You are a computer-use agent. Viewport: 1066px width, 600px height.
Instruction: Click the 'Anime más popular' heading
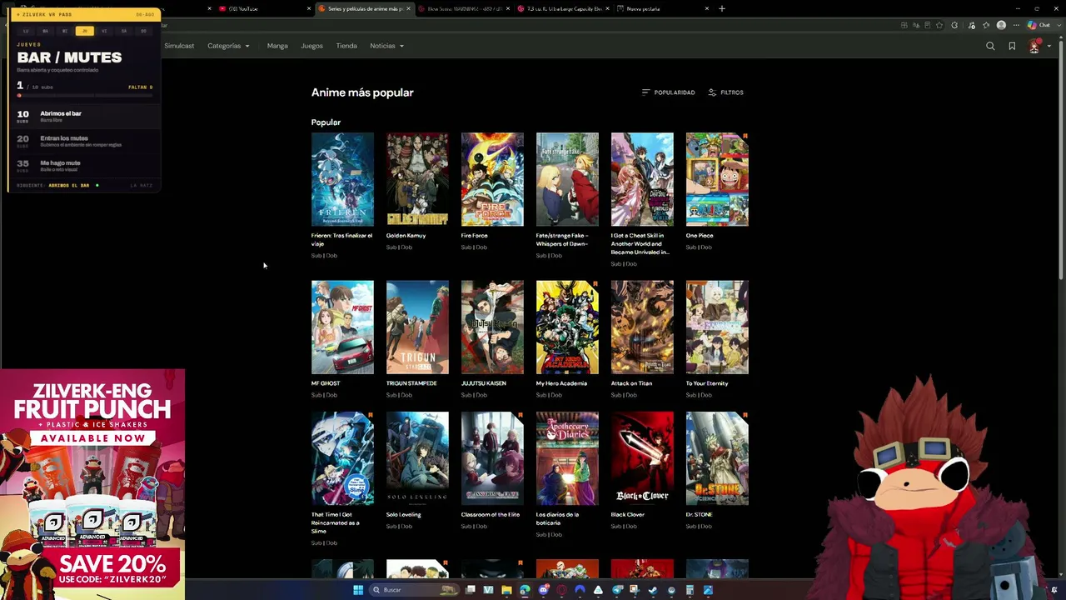(362, 92)
